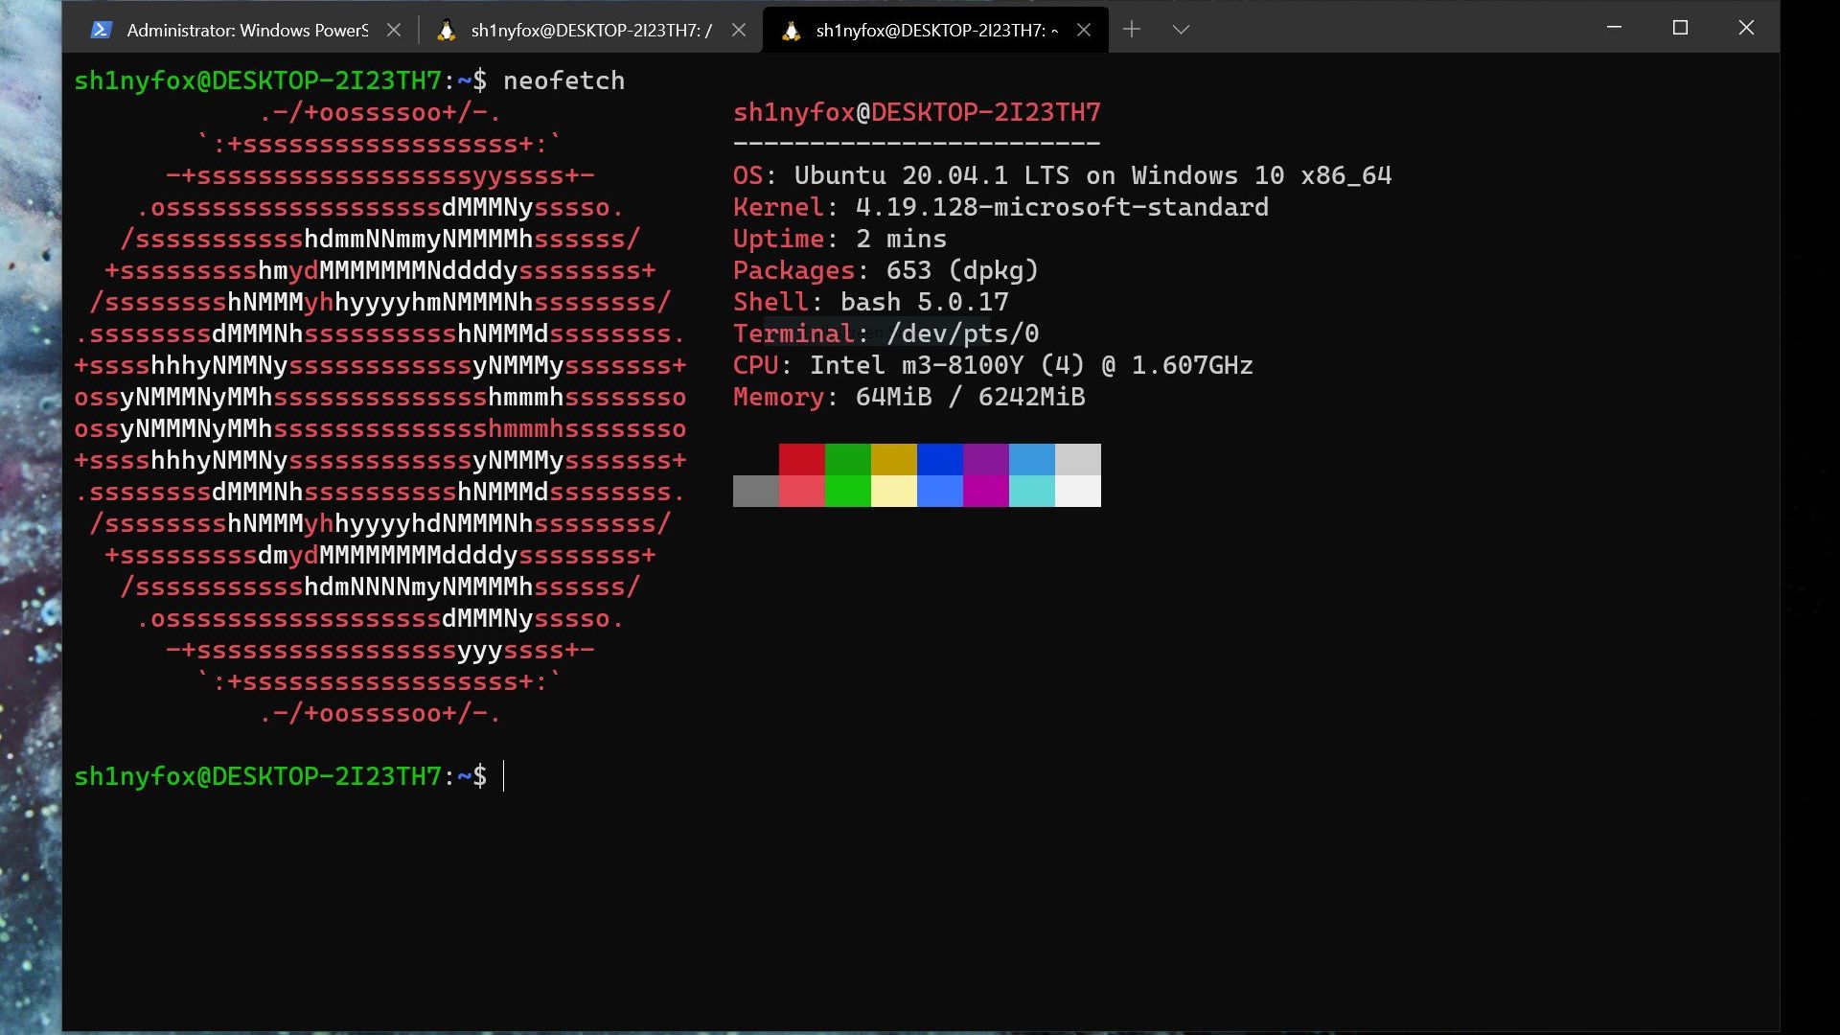Open a new tab with plus button
The width and height of the screenshot is (1840, 1035).
click(1131, 30)
